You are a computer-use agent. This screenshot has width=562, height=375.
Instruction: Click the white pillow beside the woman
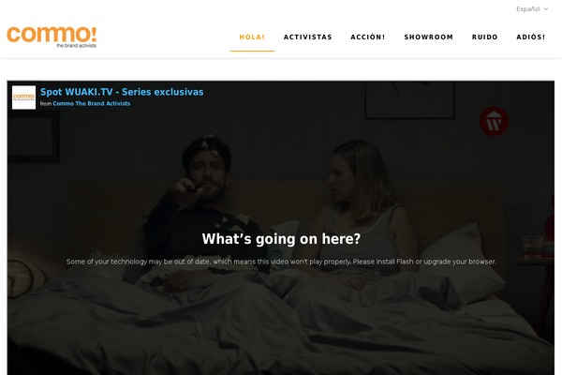pos(463,263)
